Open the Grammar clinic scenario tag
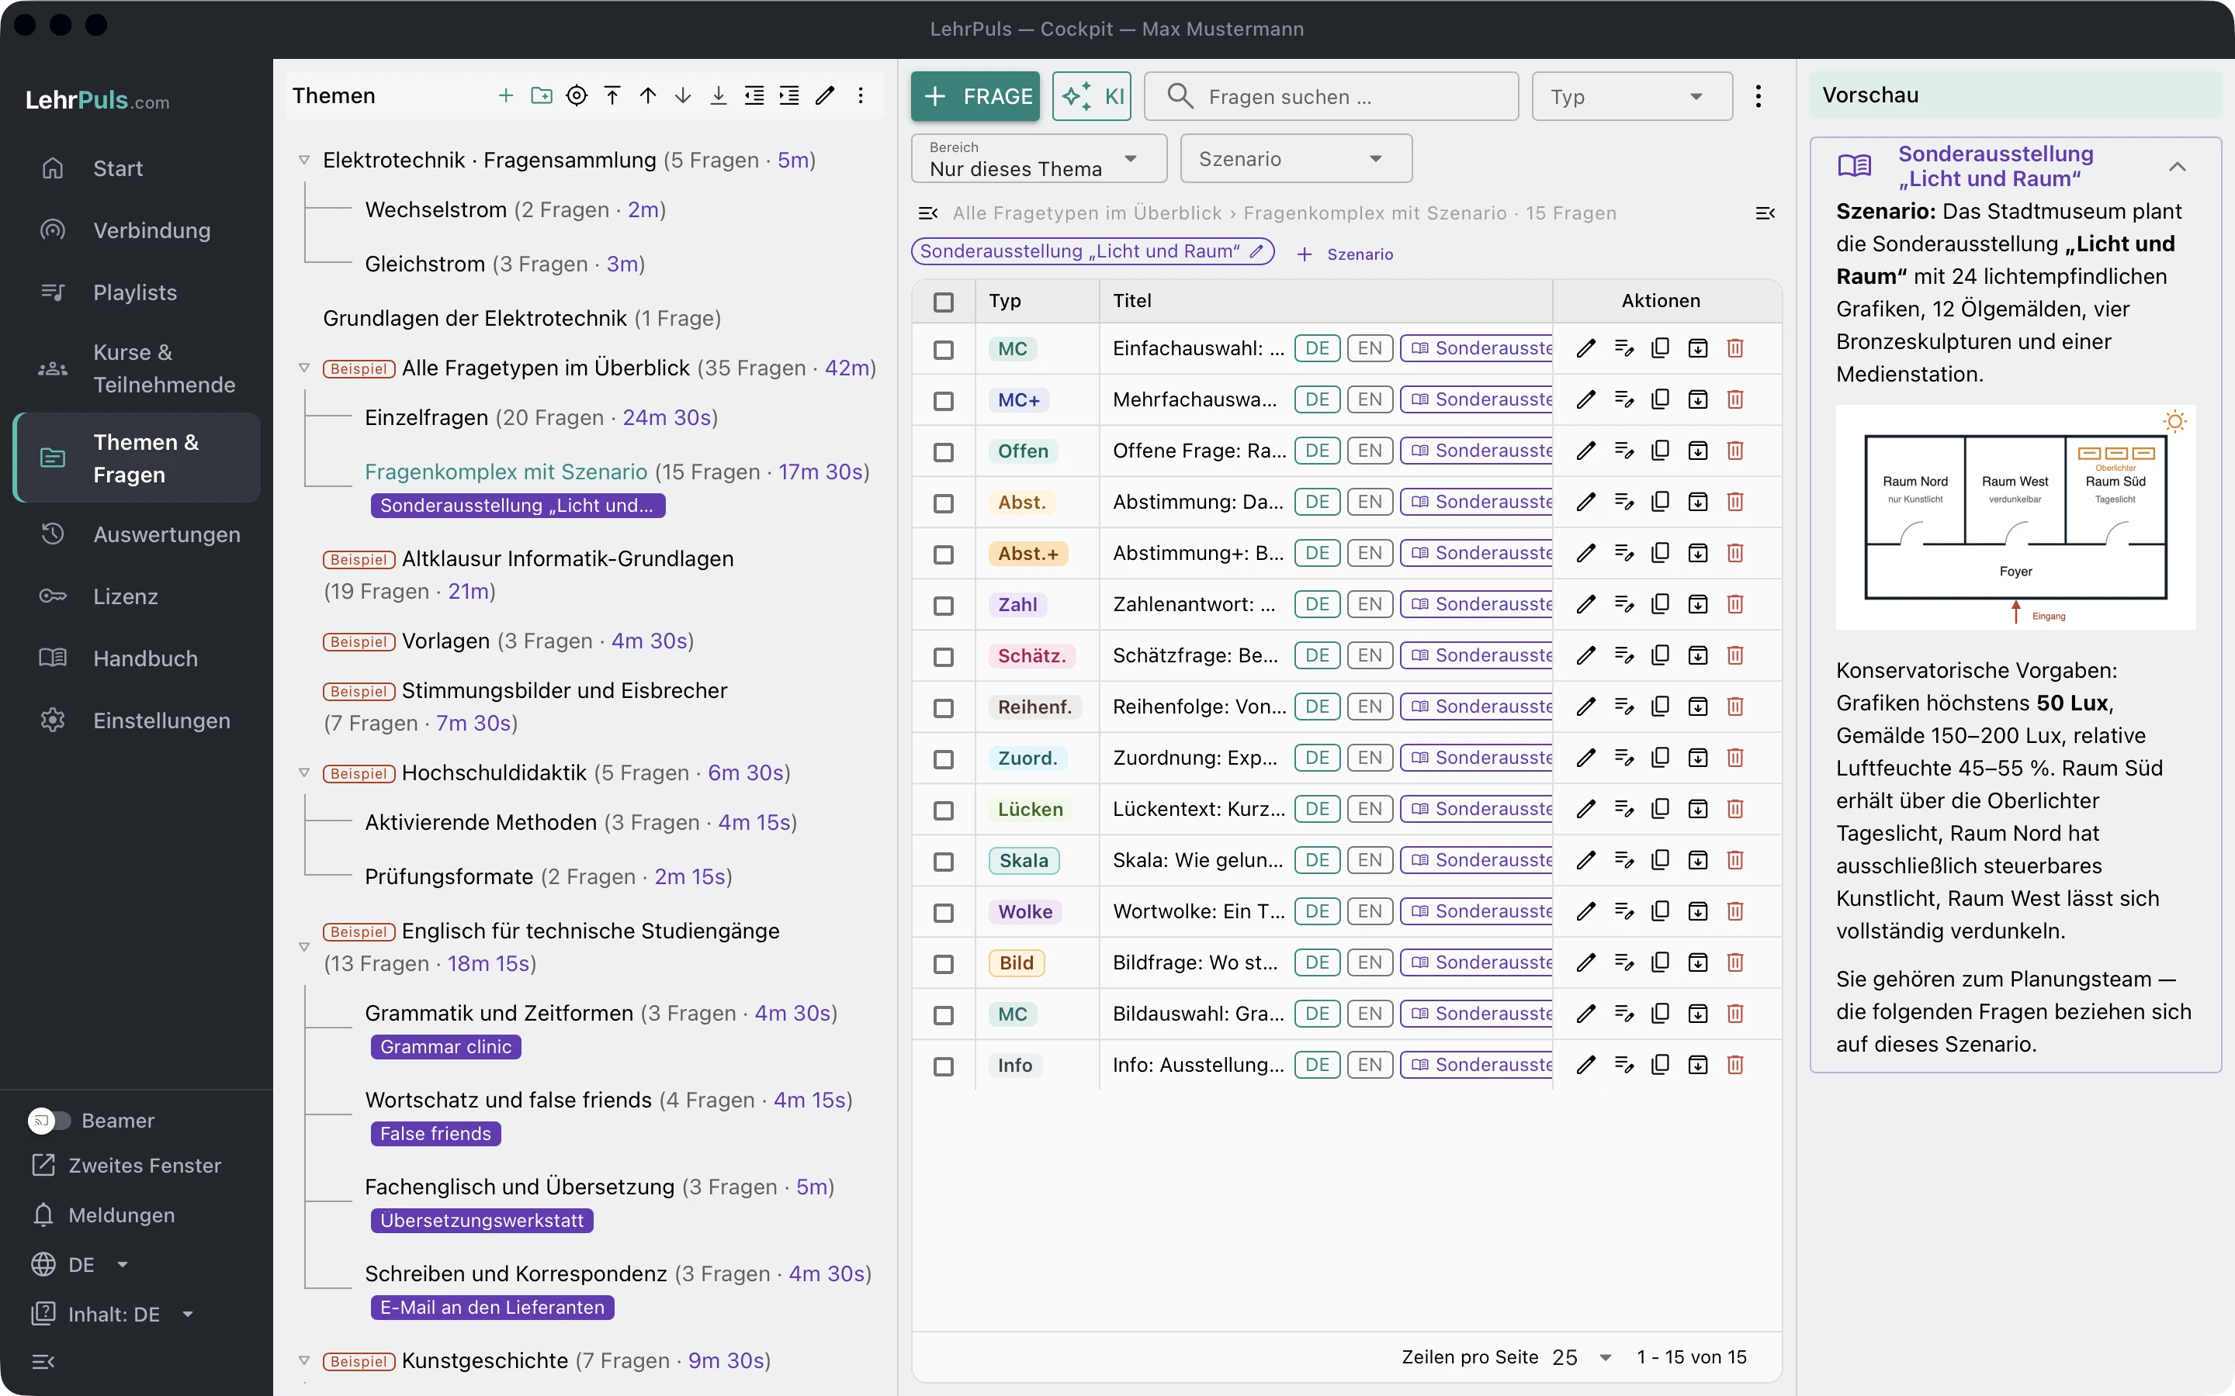Image resolution: width=2235 pixels, height=1396 pixels. coord(446,1047)
